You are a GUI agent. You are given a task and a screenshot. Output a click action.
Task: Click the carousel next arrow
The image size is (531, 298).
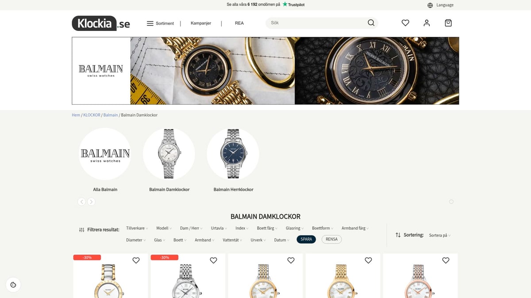[x=91, y=202]
